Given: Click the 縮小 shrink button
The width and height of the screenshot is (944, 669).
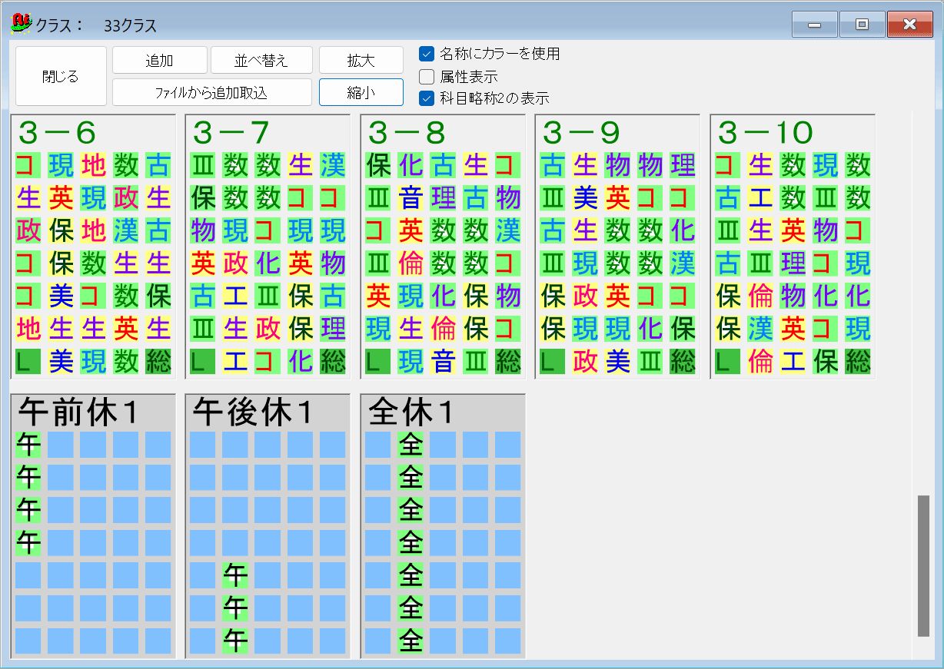Looking at the screenshot, I should click(361, 92).
